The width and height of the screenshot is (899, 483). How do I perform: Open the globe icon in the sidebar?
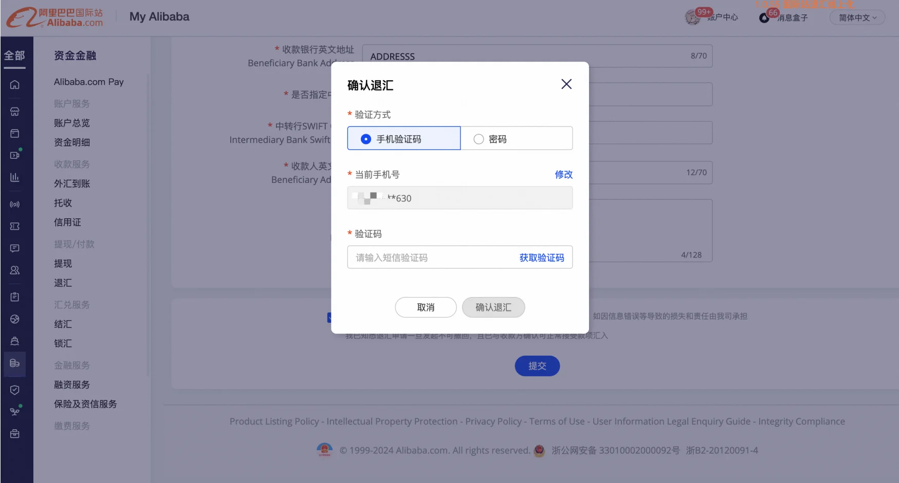15,319
